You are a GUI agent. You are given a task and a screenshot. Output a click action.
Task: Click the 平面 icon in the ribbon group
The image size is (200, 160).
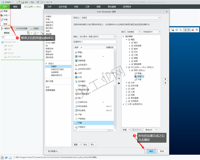click(2, 20)
